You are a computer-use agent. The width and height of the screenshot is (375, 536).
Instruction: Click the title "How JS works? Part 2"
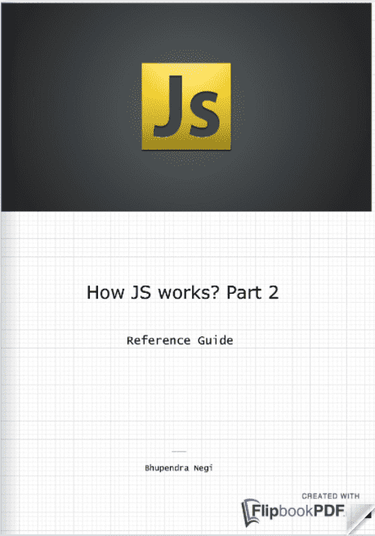click(182, 293)
